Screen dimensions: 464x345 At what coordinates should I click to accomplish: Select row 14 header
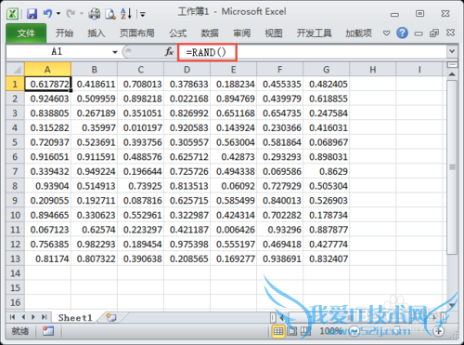pos(15,273)
